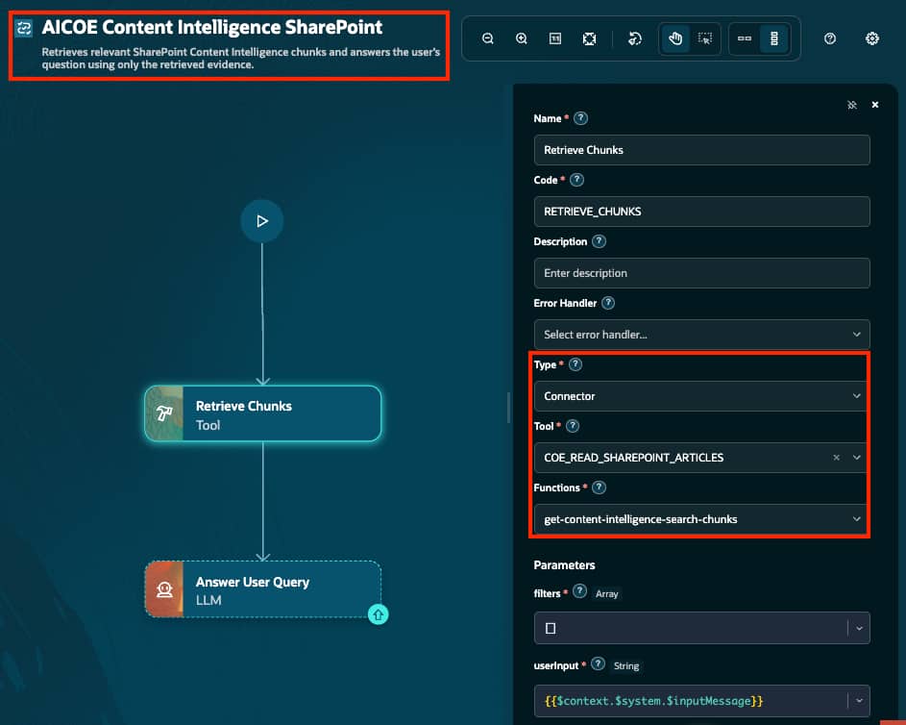Open help from the top toolbar
The height and width of the screenshot is (725, 906).
pos(830,38)
